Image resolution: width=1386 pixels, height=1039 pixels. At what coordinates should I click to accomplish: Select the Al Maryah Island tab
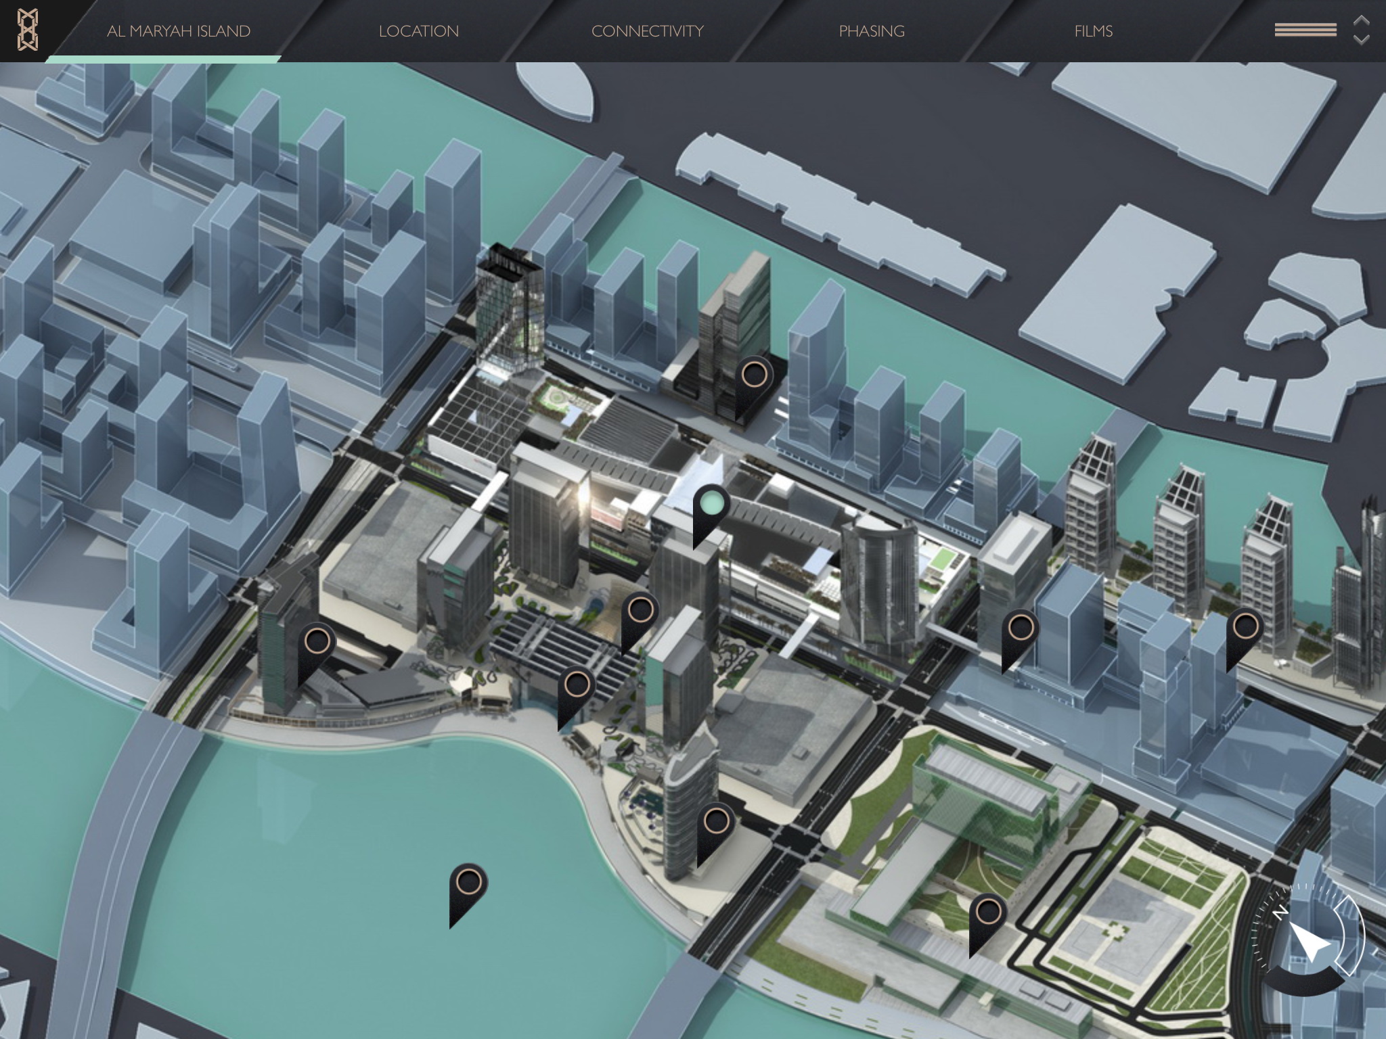coord(179,31)
